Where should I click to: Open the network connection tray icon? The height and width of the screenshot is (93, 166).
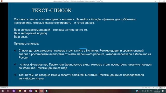145,91
